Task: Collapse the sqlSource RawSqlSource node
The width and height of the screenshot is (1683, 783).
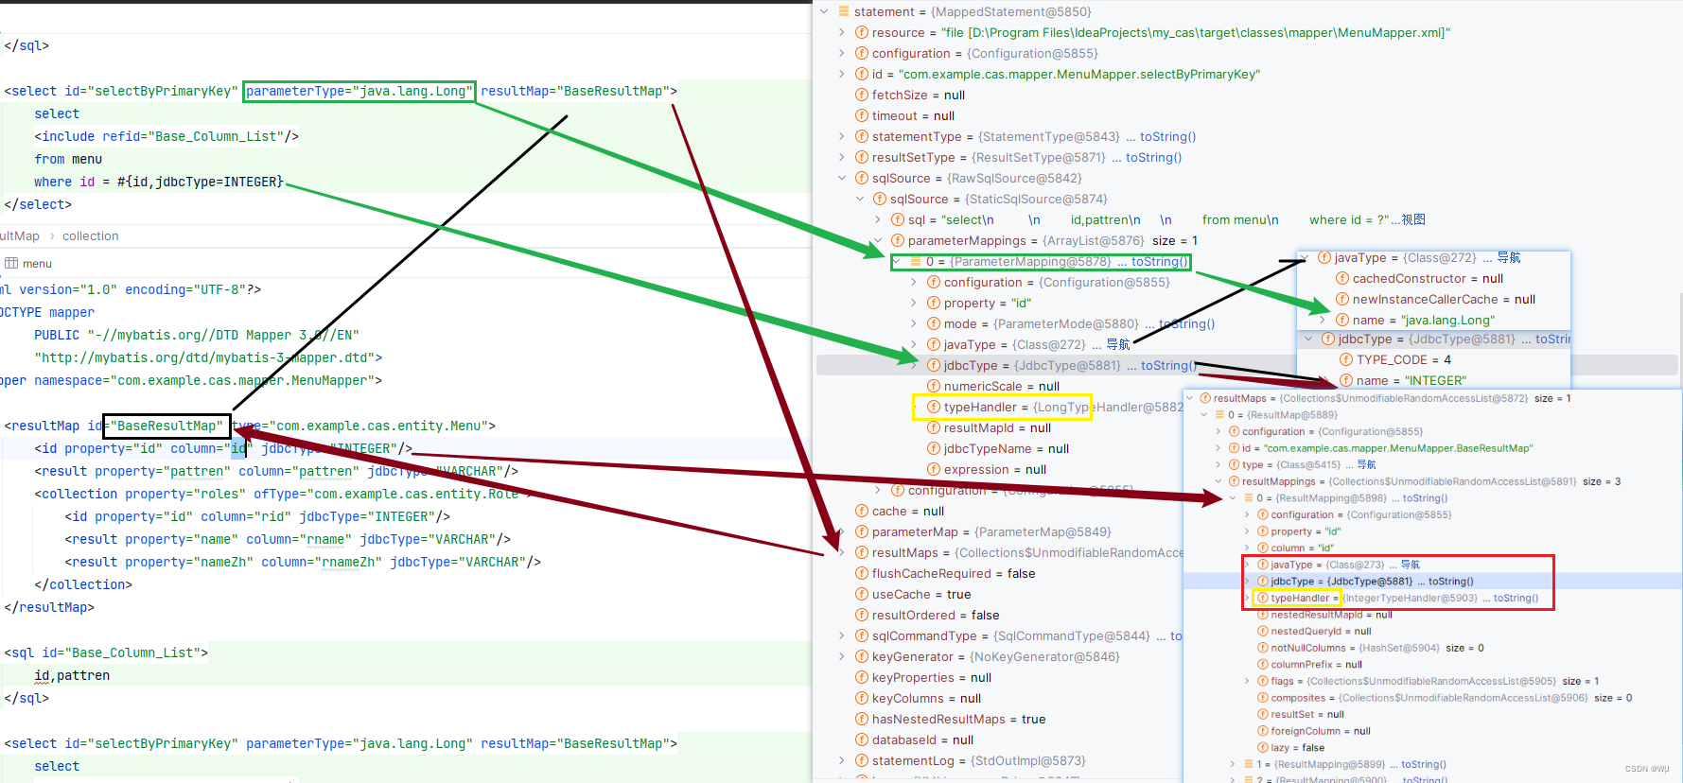Action: (x=842, y=178)
